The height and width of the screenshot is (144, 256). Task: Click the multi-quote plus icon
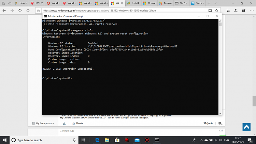point(221,124)
